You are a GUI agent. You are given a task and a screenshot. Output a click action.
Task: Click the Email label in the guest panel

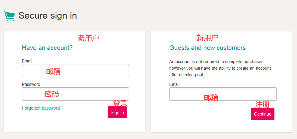(174, 84)
